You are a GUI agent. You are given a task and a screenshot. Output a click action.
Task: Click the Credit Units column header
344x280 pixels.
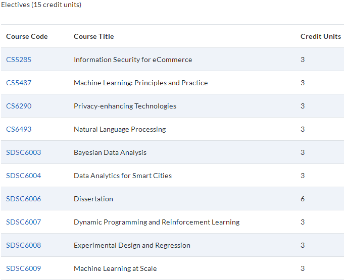pyautogui.click(x=321, y=36)
